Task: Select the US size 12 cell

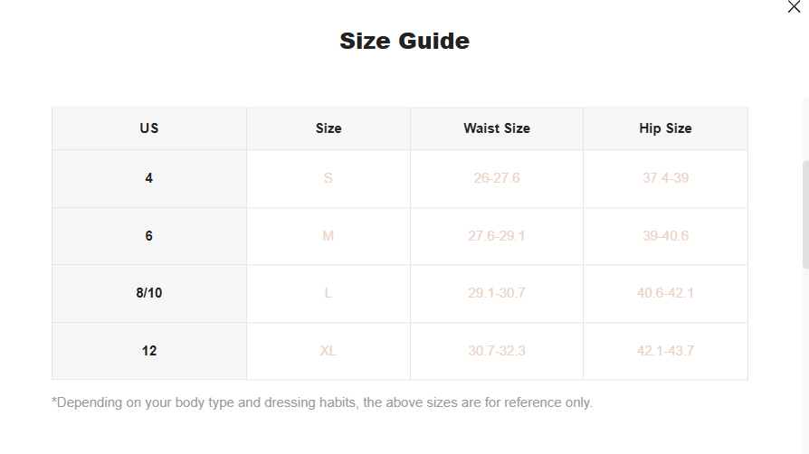Action: point(149,351)
